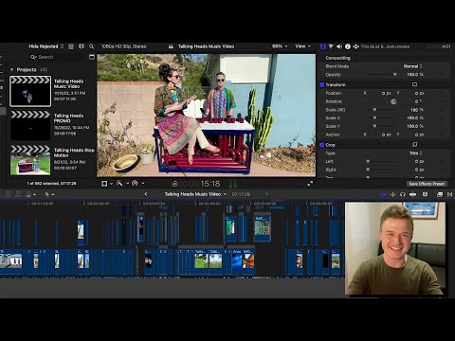Open the viewer View dropdown
Image resolution: width=455 pixels, height=341 pixels.
click(x=302, y=46)
